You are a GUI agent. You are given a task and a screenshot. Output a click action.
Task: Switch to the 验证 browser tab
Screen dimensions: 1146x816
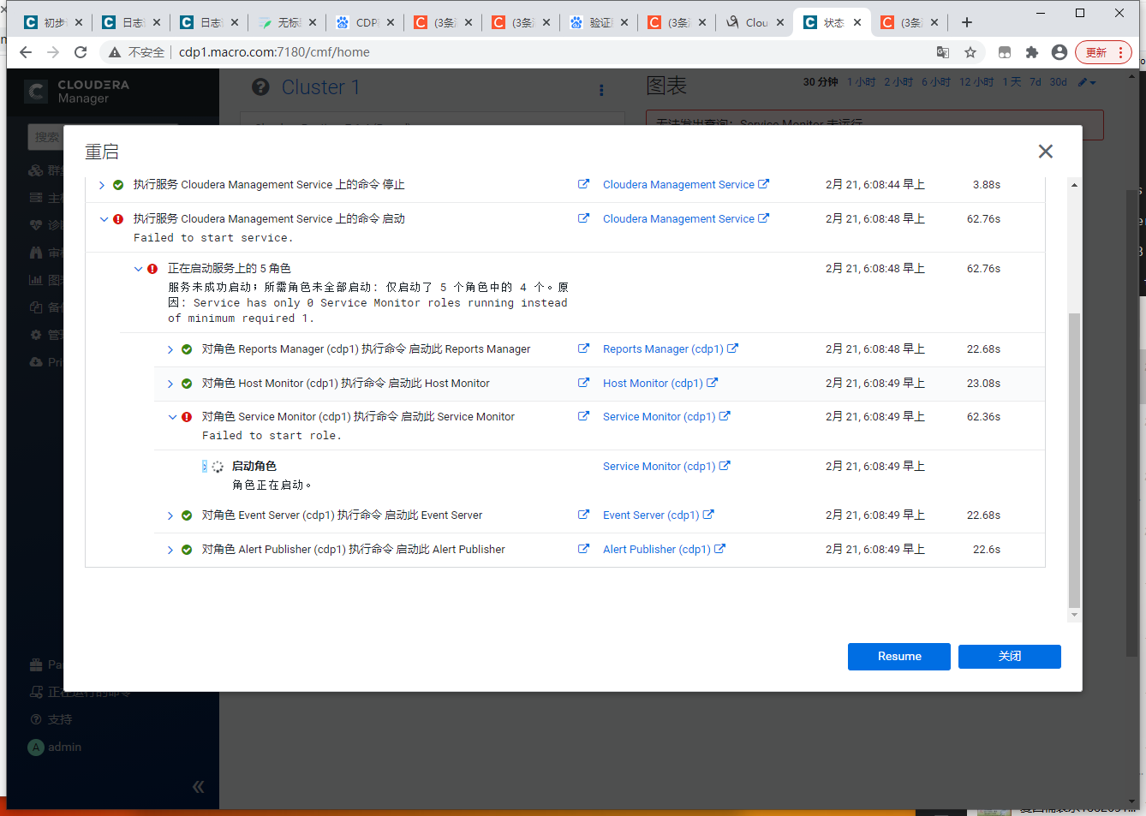600,22
